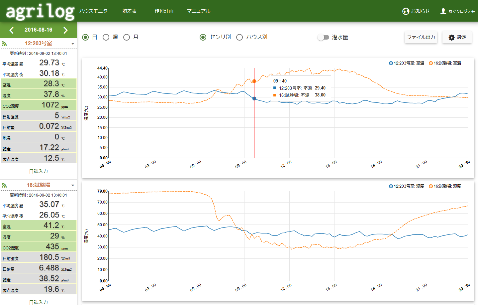
Task: Open the 作付計画 menu item
Action: click(x=164, y=11)
